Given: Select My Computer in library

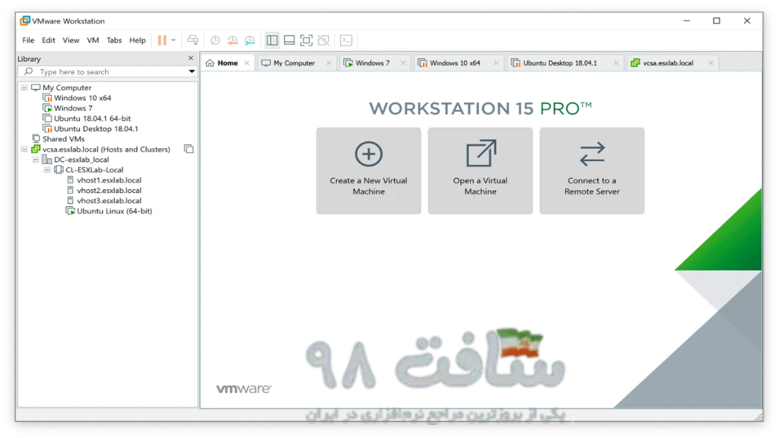Looking at the screenshot, I should (67, 87).
